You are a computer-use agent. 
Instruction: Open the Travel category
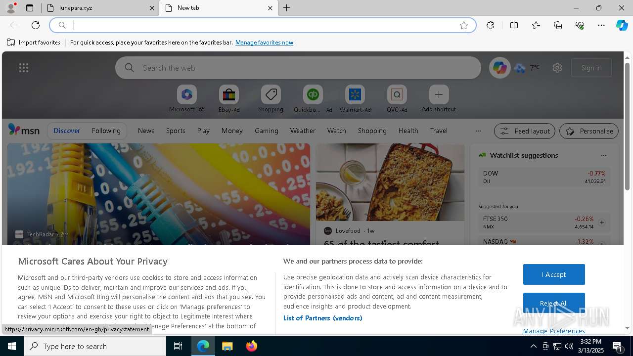click(439, 131)
